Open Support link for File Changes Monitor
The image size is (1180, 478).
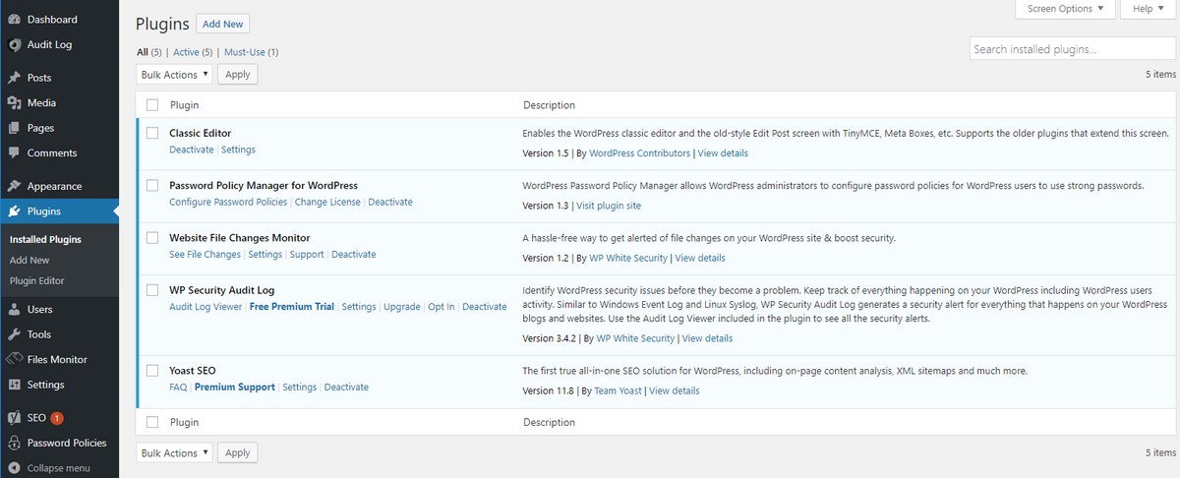[x=307, y=255]
